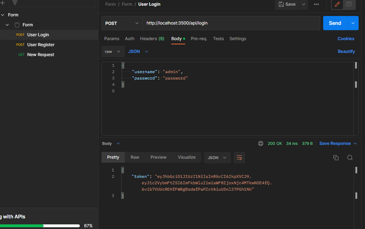This screenshot has width=365, height=229.
Task: Send the login request
Action: [335, 23]
